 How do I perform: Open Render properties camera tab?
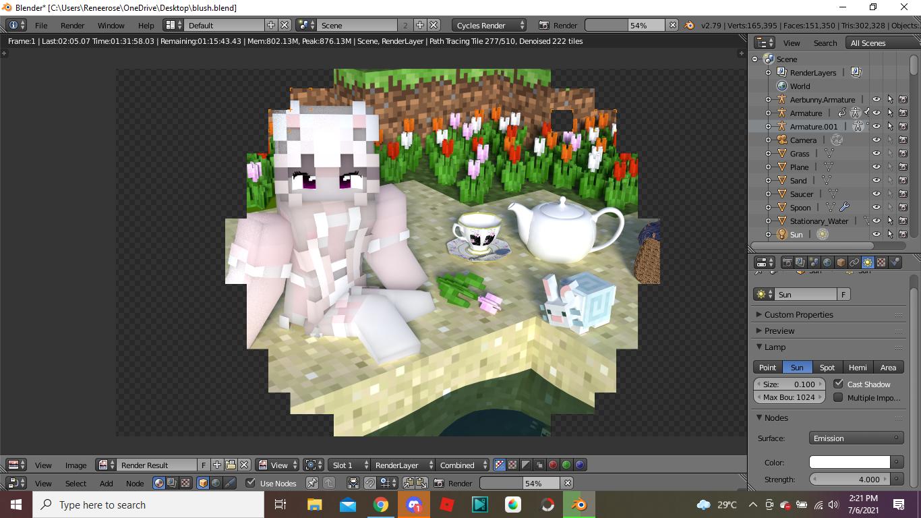[787, 262]
